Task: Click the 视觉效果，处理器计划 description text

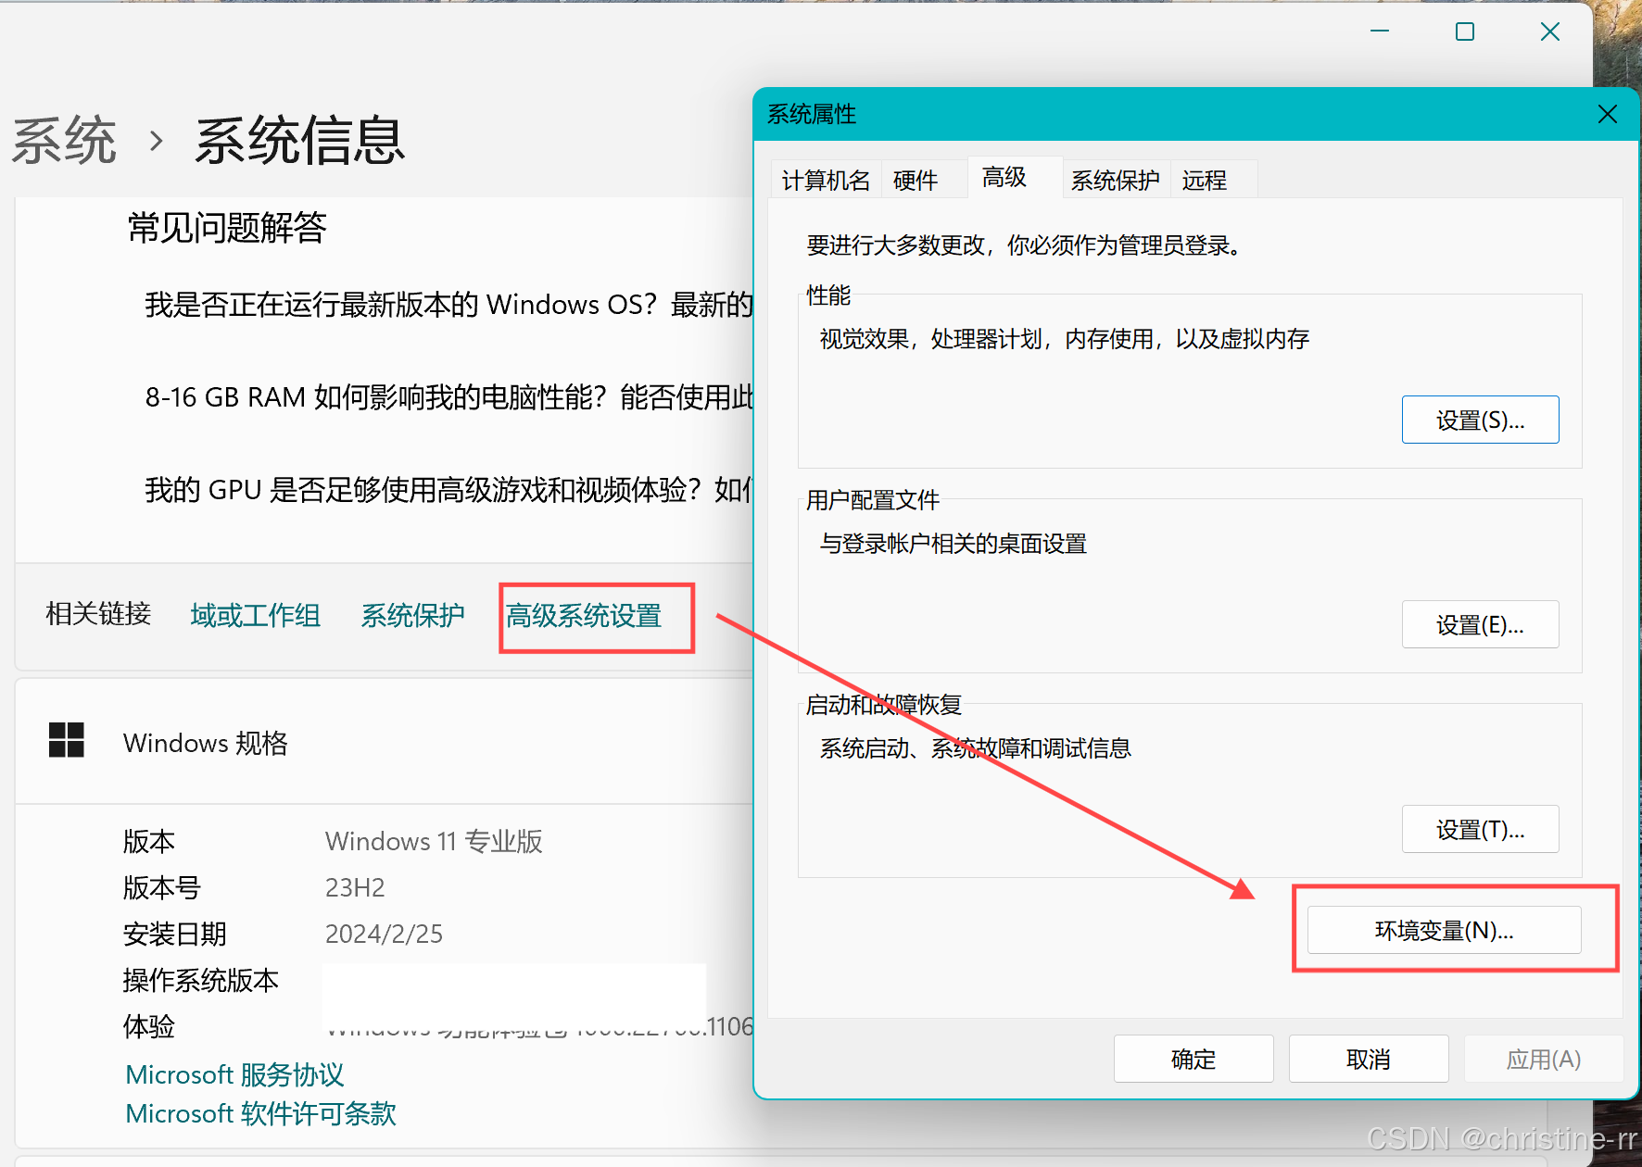Action: [x=1065, y=339]
